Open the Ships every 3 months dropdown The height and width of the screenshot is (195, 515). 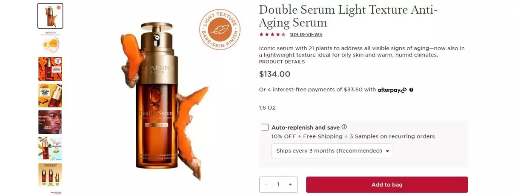pos(332,151)
